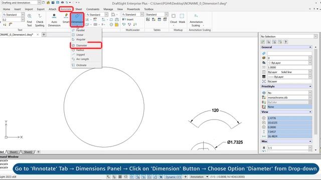
Task: Open a new drawing tab with plus
Action: [x=44, y=34]
